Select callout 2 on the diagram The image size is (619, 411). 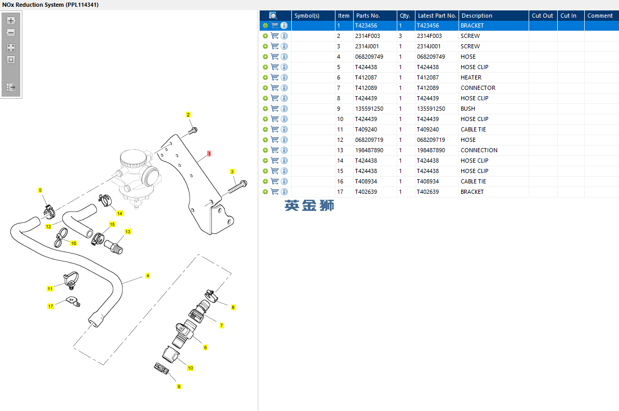click(189, 115)
